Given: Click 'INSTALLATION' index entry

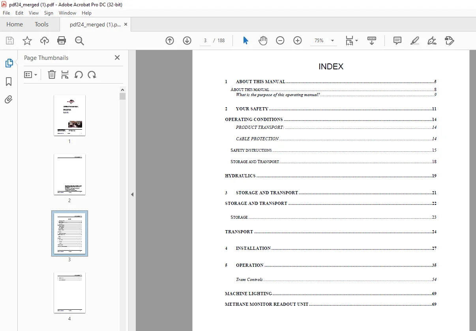Looking at the screenshot, I should [253, 248].
